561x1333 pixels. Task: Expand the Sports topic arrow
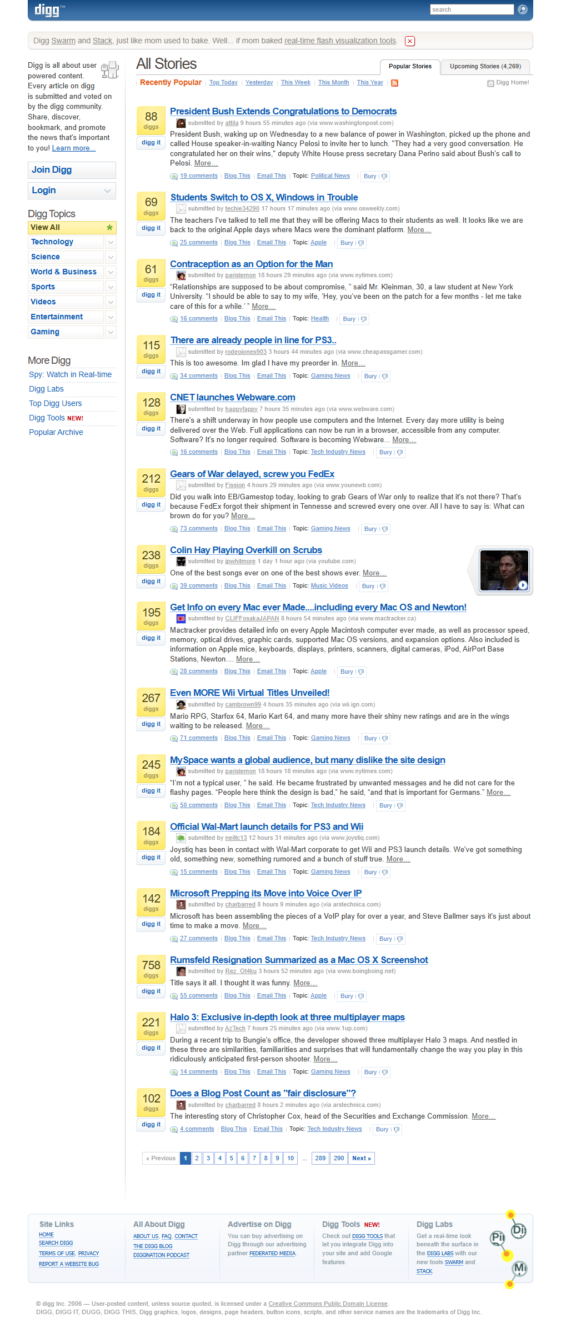pyautogui.click(x=111, y=287)
